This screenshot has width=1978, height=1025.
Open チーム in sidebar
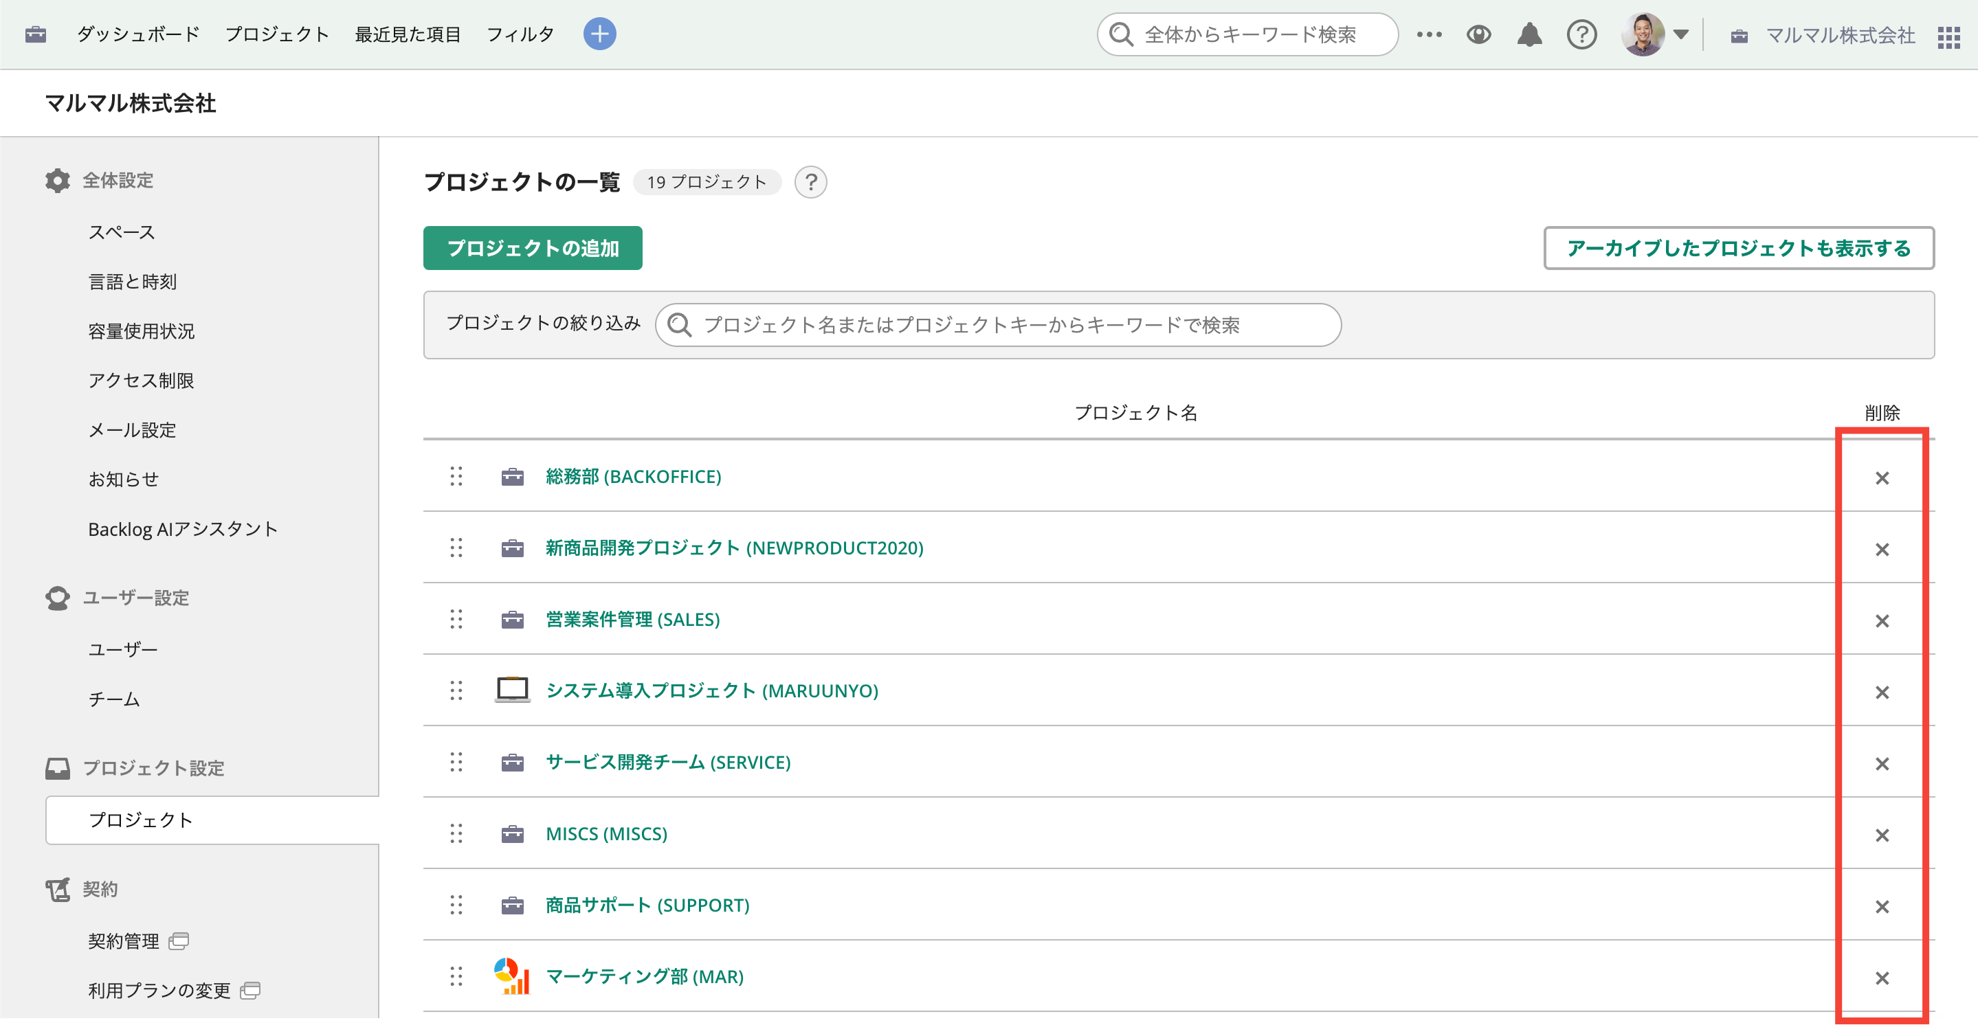(x=113, y=699)
